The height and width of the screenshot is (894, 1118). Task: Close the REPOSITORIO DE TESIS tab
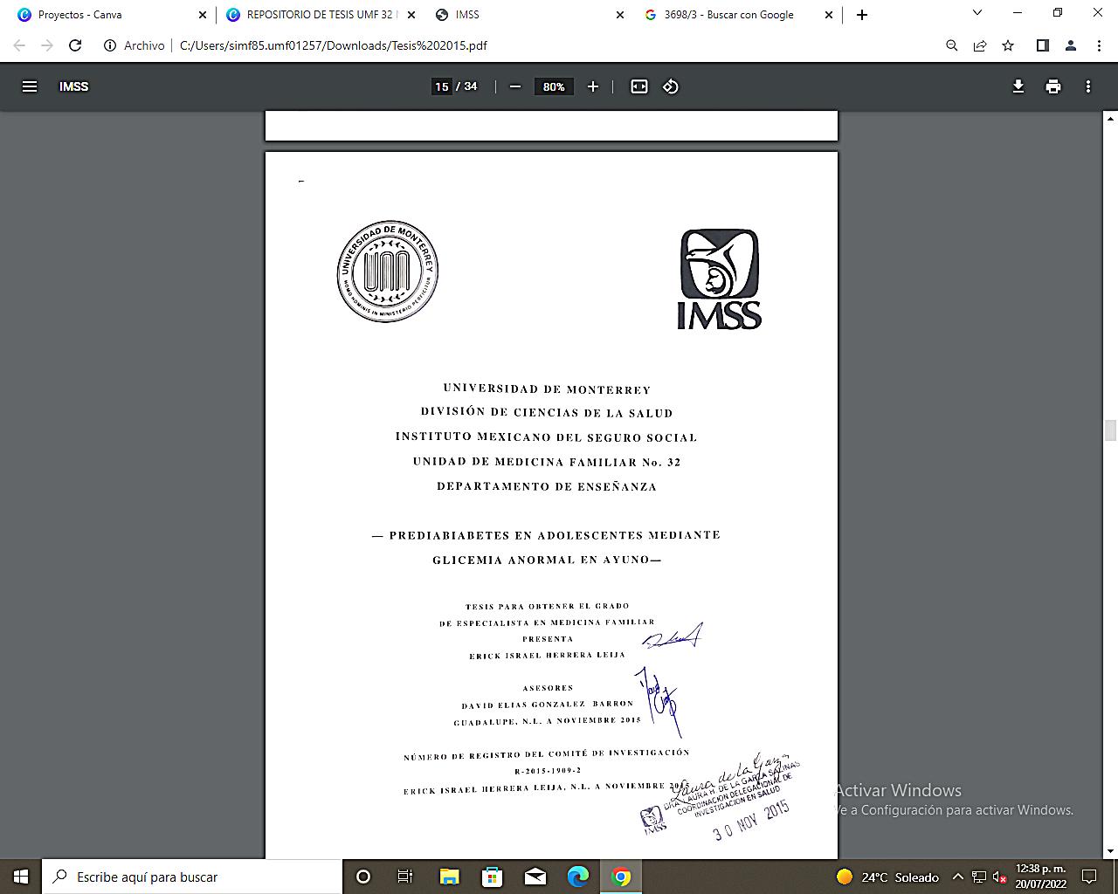pyautogui.click(x=411, y=15)
